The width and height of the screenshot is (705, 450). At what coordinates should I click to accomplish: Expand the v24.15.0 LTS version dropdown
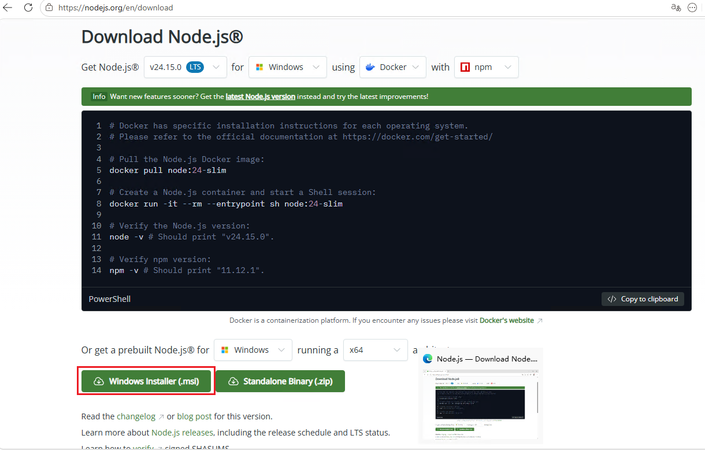click(x=185, y=67)
